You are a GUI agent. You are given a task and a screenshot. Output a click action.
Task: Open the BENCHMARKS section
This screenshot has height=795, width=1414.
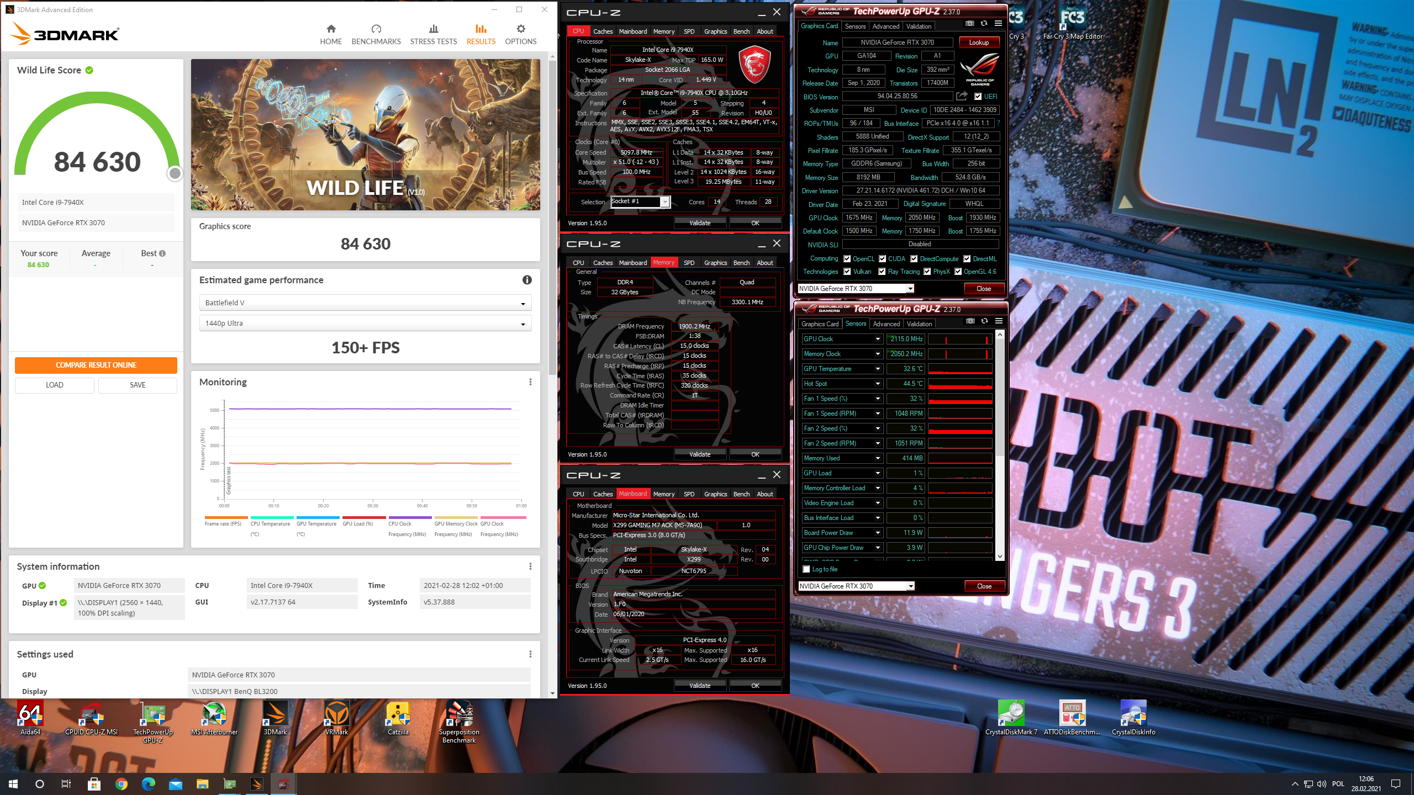376,34
